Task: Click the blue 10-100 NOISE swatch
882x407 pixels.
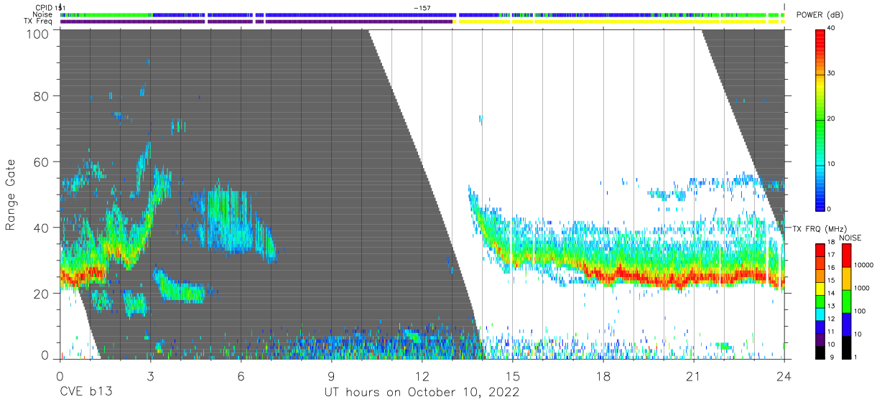Action: [845, 324]
